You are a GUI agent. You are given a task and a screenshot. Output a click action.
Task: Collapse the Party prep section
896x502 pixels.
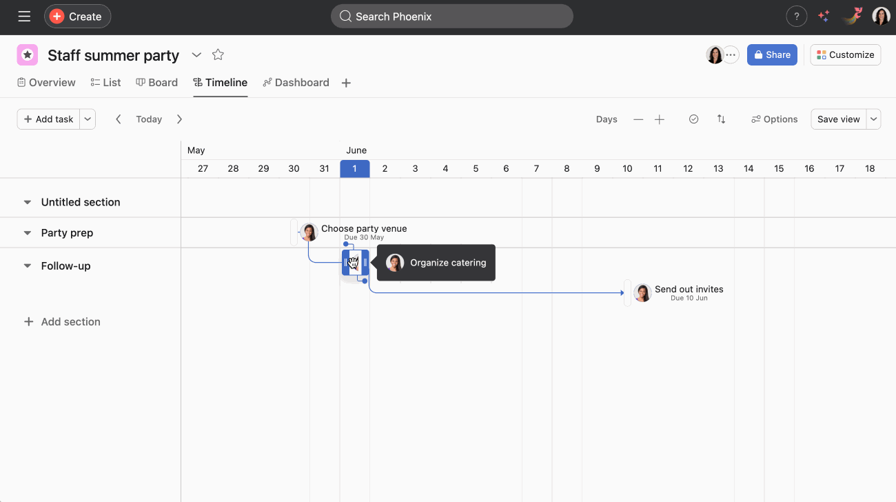(x=27, y=232)
